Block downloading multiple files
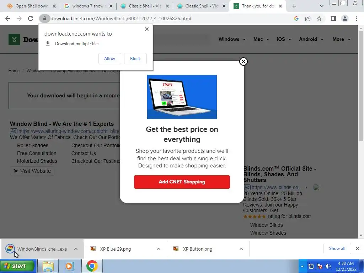 pyautogui.click(x=135, y=59)
